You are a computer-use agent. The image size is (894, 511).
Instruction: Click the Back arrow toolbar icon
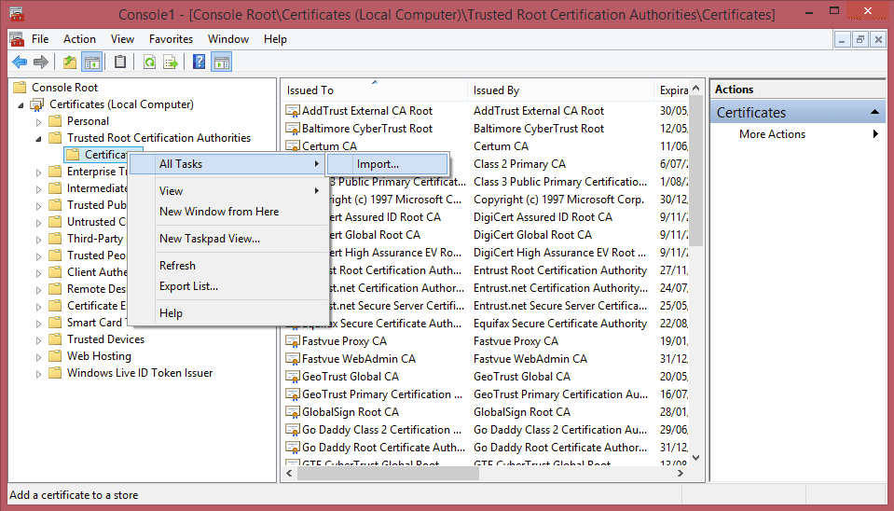tap(20, 62)
